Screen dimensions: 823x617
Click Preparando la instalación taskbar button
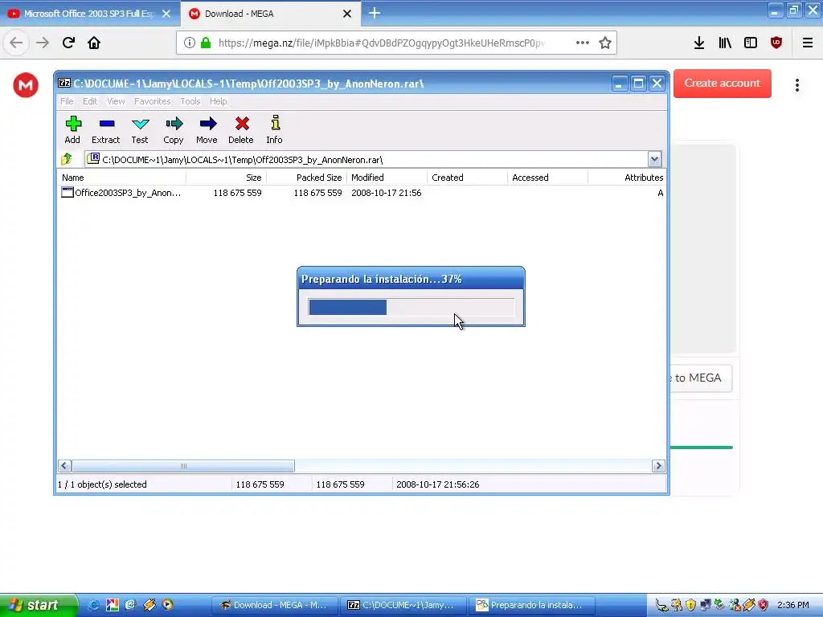(532, 605)
